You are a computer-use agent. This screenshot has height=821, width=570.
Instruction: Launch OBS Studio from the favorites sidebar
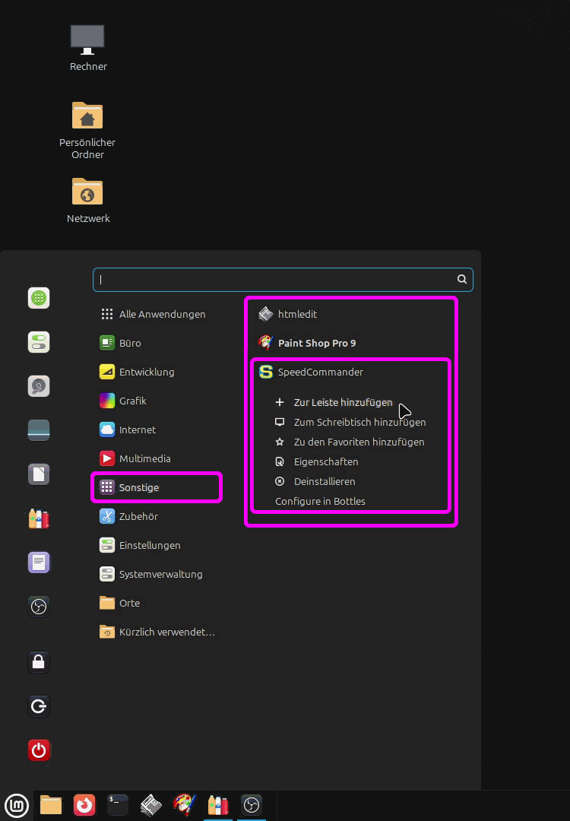pyautogui.click(x=39, y=607)
